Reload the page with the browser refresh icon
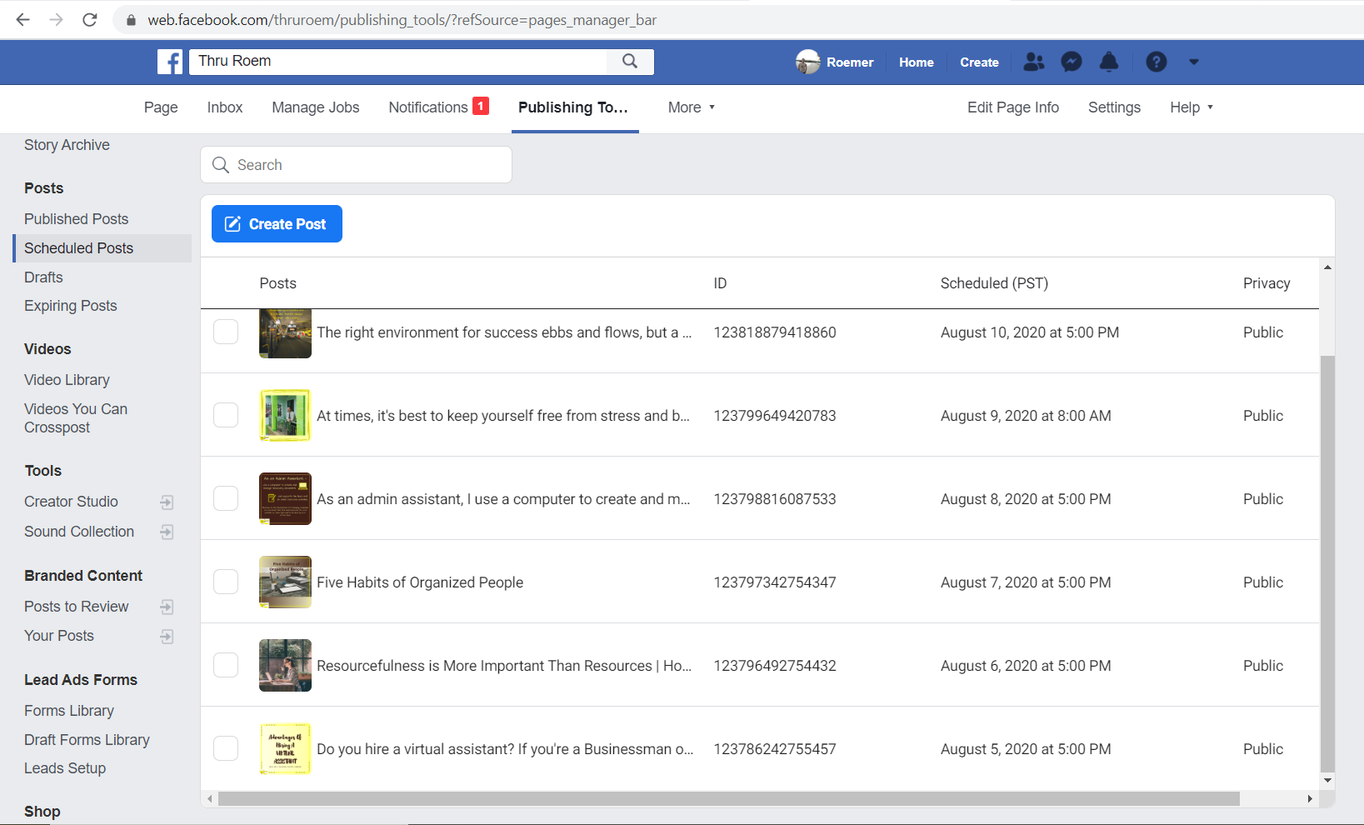 click(90, 20)
